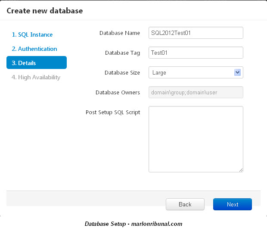Go to the Authentication step
The width and height of the screenshot is (267, 231).
point(34,49)
